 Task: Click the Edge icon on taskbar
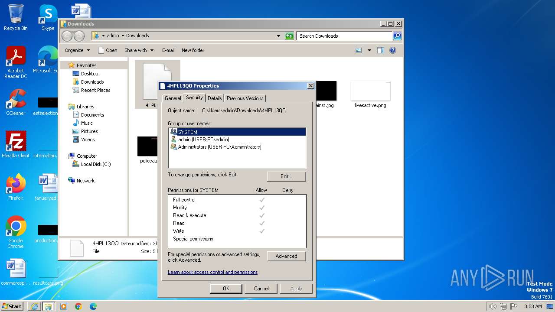tap(93, 306)
